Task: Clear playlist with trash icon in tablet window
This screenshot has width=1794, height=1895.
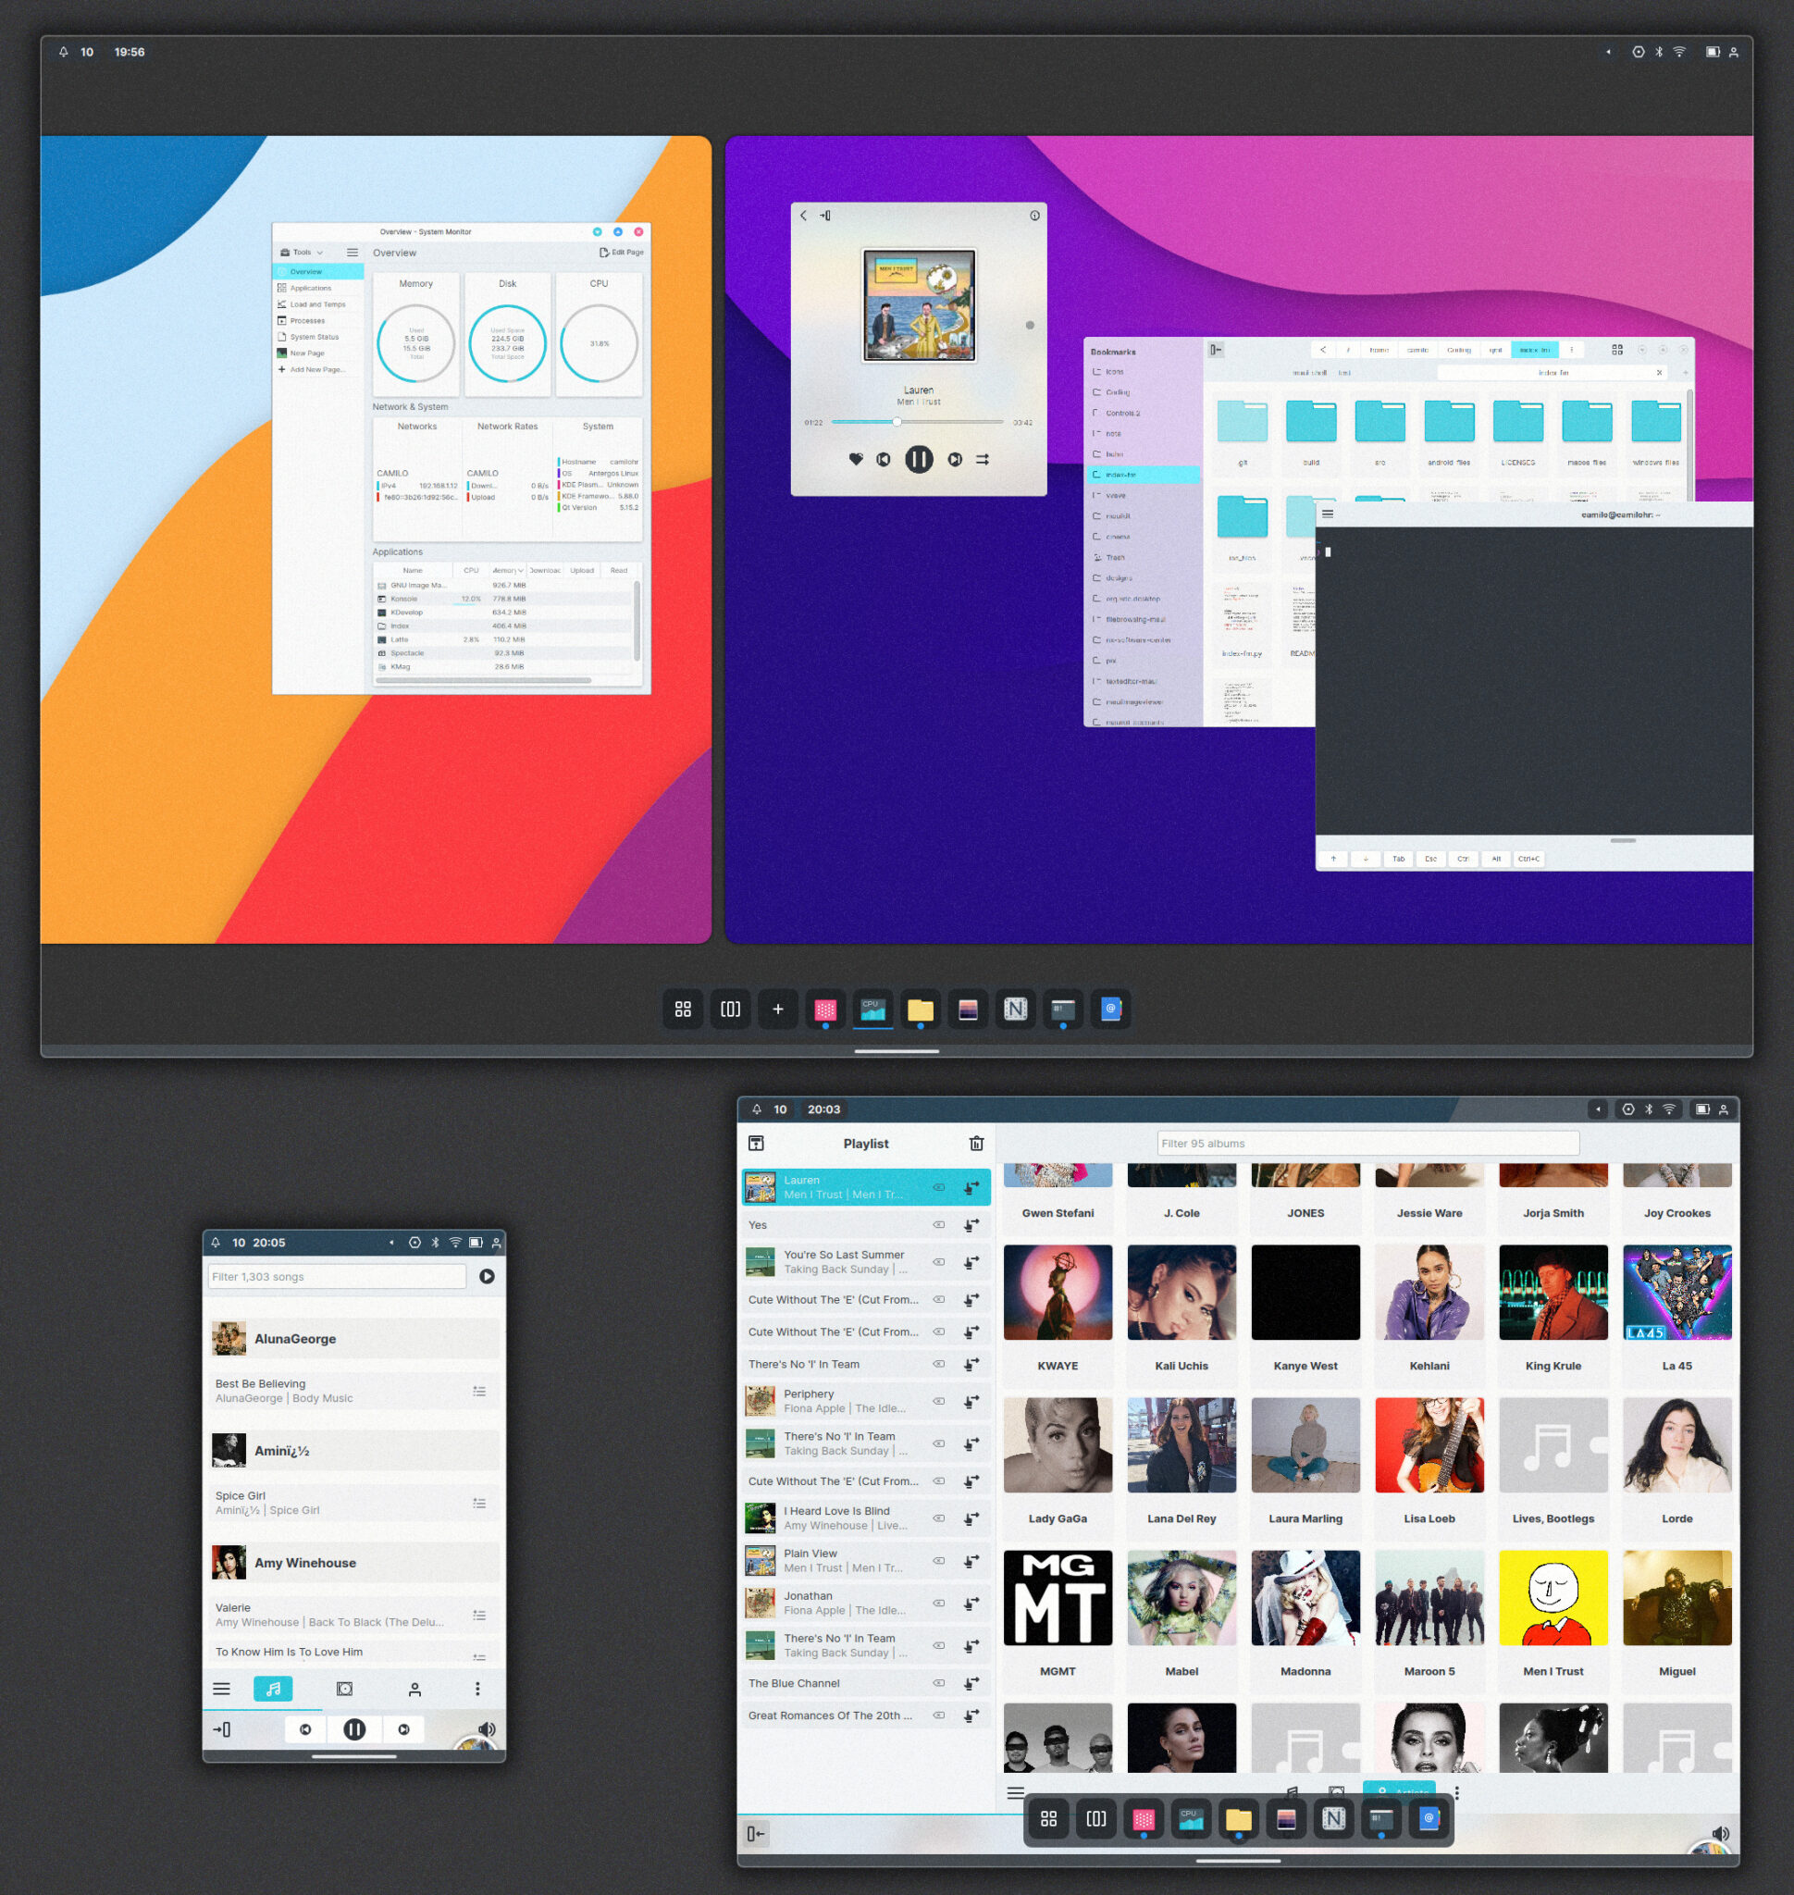Action: pyautogui.click(x=976, y=1143)
